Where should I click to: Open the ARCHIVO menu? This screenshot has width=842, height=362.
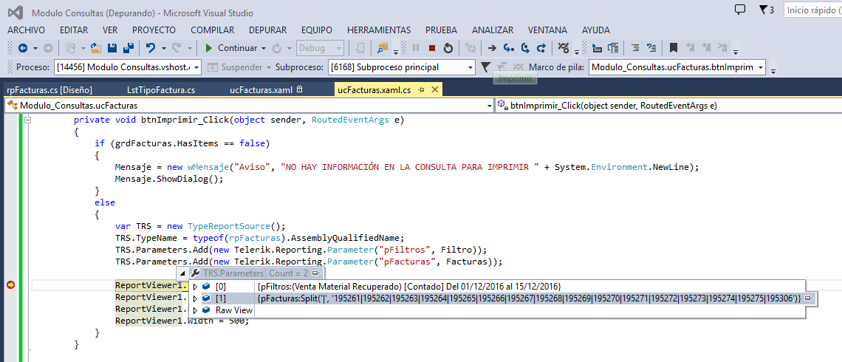(27, 30)
